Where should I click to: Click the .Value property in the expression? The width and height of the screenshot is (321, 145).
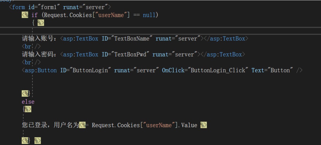click(x=188, y=125)
